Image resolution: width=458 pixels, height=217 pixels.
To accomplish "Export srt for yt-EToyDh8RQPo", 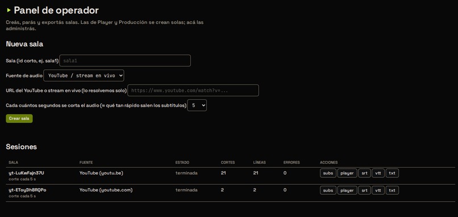I will 364,190.
